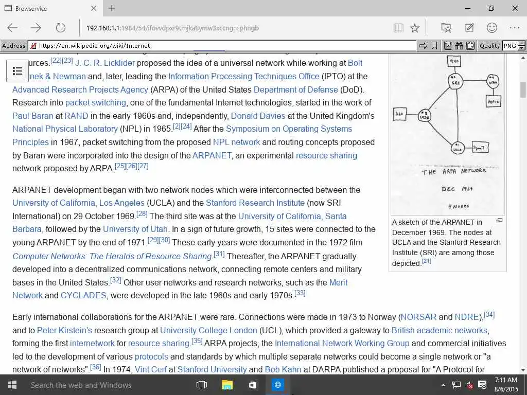Open Edge reading view book icon
This screenshot has width=527, height=395.
click(x=398, y=28)
